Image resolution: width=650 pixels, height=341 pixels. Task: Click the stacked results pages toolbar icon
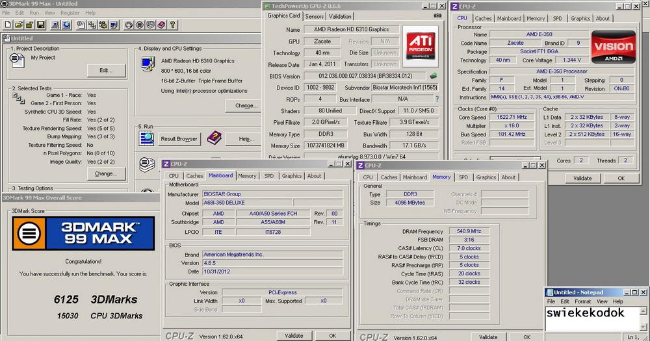pos(151,25)
